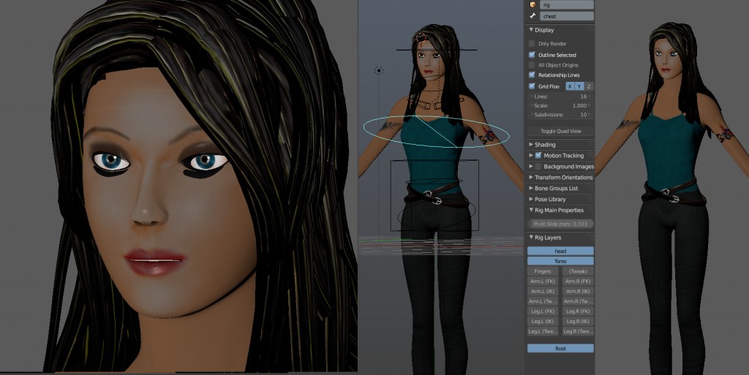This screenshot has width=749, height=375.
Task: Expand the Background Images panel arrow
Action: pyautogui.click(x=531, y=167)
